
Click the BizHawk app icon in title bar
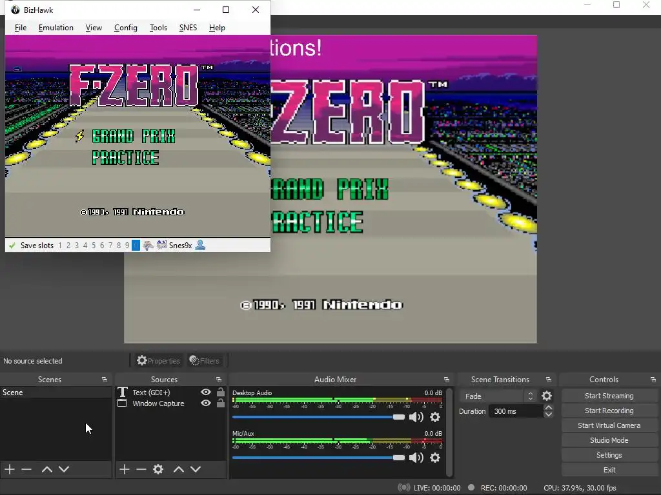(x=15, y=10)
